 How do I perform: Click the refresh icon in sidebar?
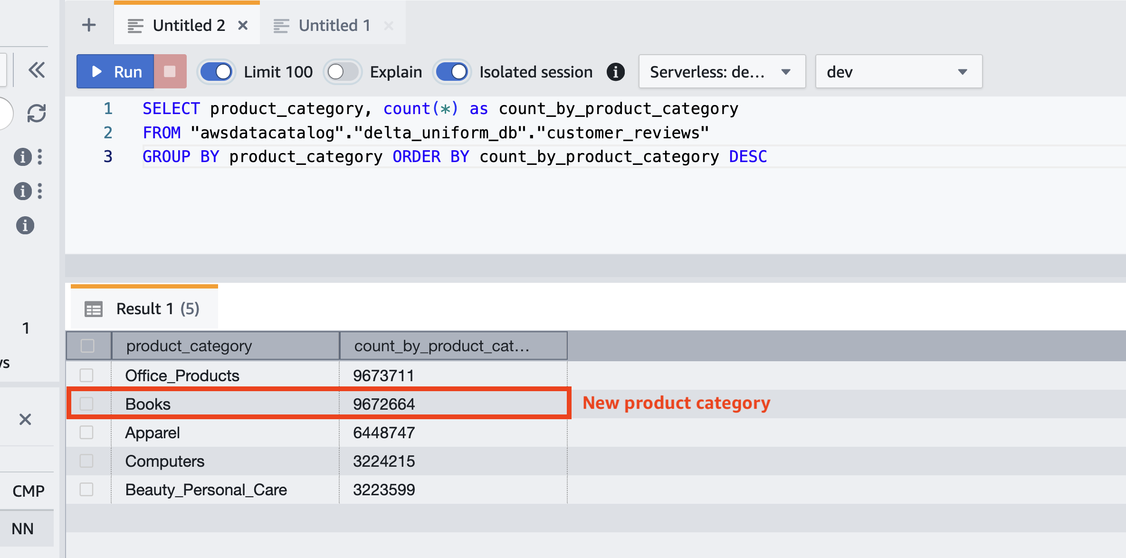[37, 113]
